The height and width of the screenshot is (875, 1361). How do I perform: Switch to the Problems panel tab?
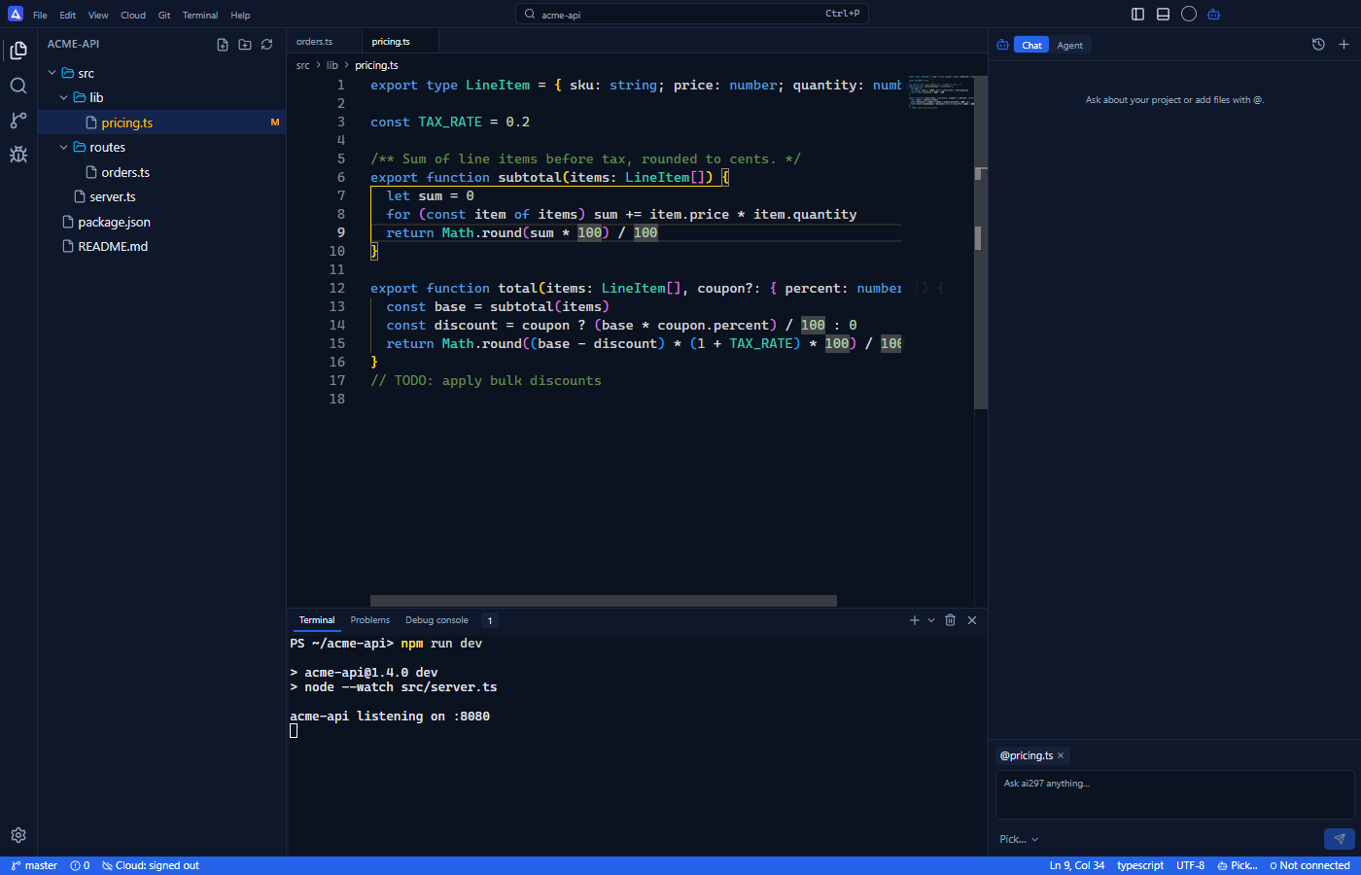pos(370,620)
